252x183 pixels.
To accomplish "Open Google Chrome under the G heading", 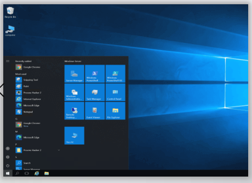I will (37, 124).
